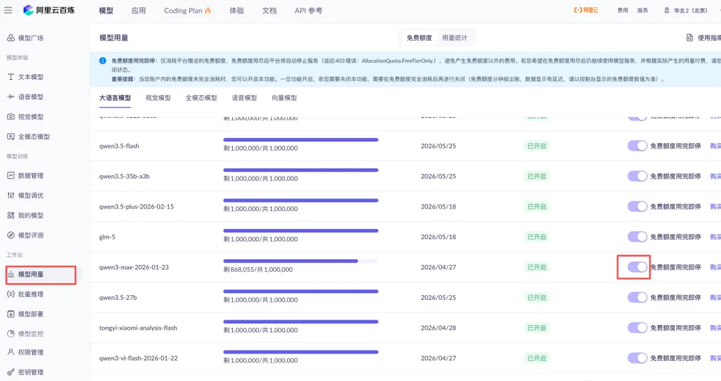Click the model name qwen3.5-plus-2026-02-15

click(x=137, y=206)
